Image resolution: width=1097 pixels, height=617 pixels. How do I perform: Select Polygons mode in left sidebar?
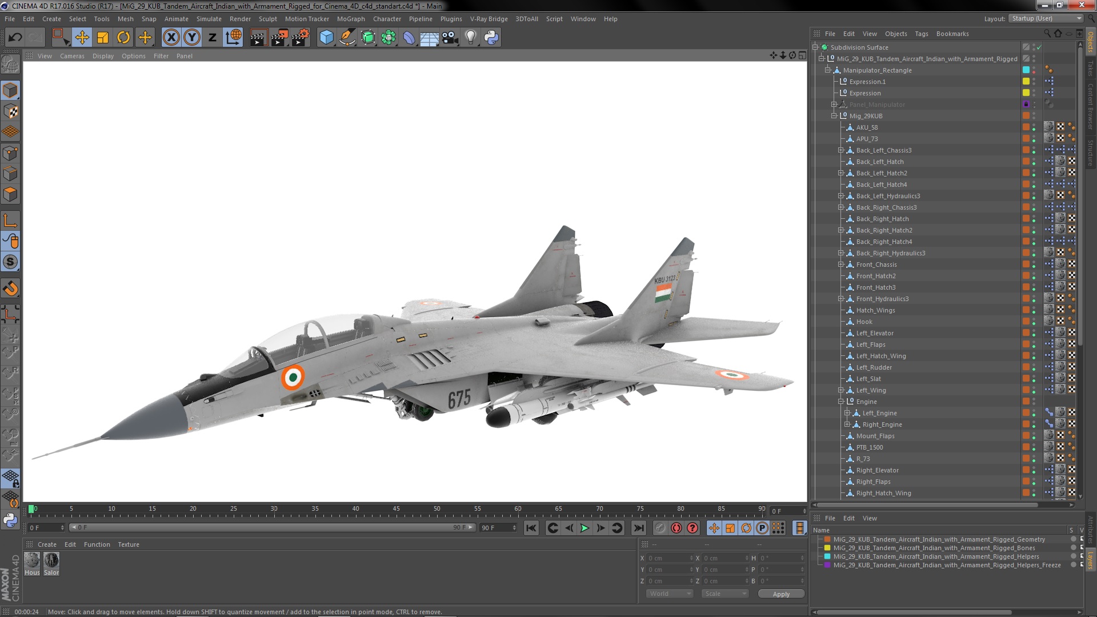click(10, 194)
